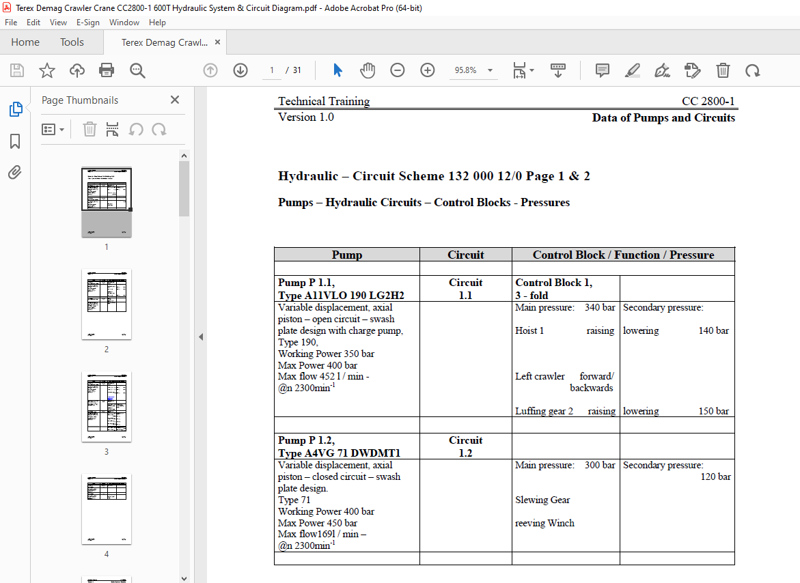Open the Page Thumbnails sidebar icon
Viewport: 800px width, 583px height.
[15, 109]
